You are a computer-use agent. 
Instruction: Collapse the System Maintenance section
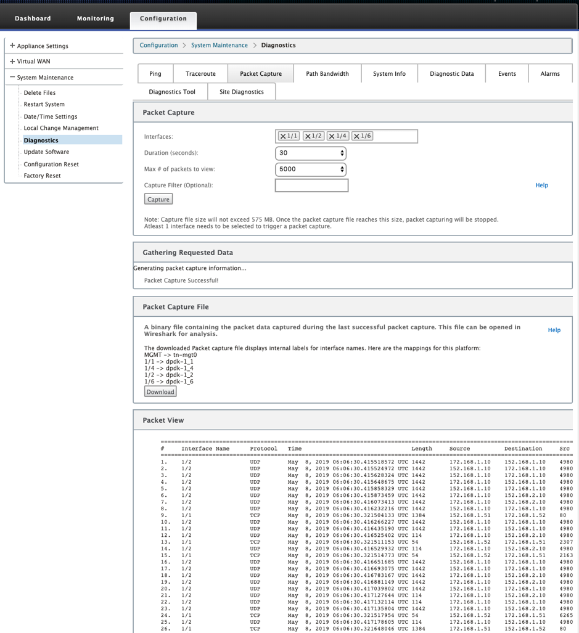coord(12,77)
